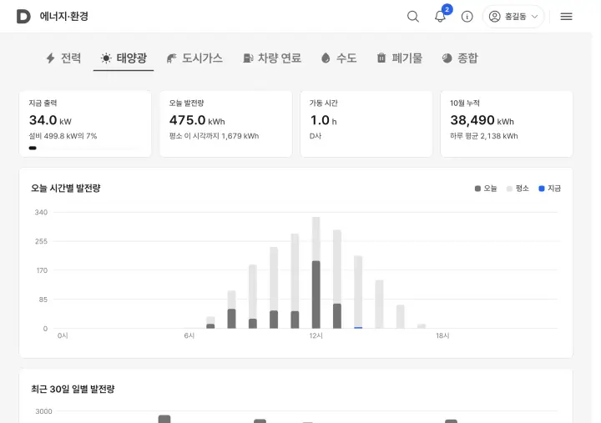Open the hamburger menu icon
Viewport: 601px width, 423px height.
[566, 17]
